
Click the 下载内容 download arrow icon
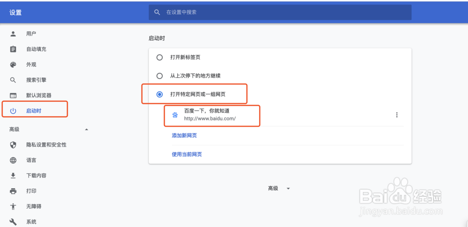(x=13, y=176)
